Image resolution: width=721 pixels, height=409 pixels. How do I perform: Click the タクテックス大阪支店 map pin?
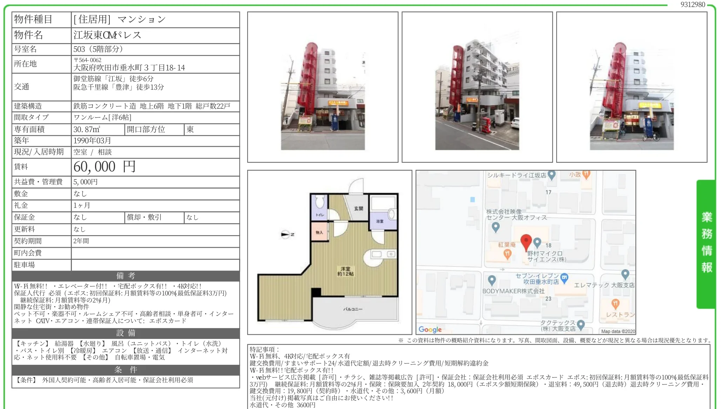pyautogui.click(x=581, y=325)
